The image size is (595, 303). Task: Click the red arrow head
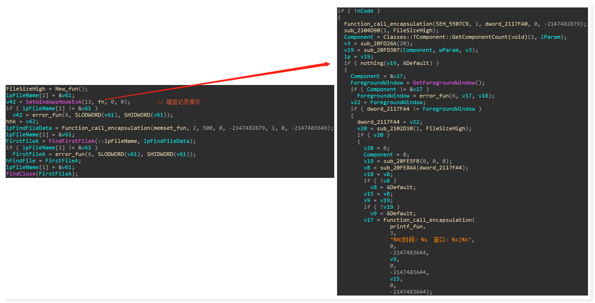coord(327,64)
